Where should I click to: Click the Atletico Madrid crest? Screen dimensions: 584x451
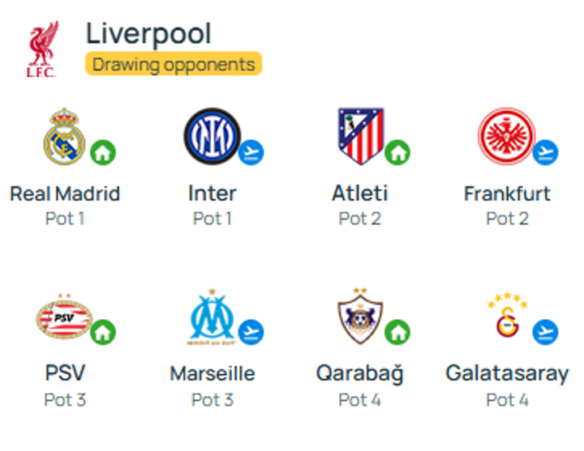tap(360, 135)
